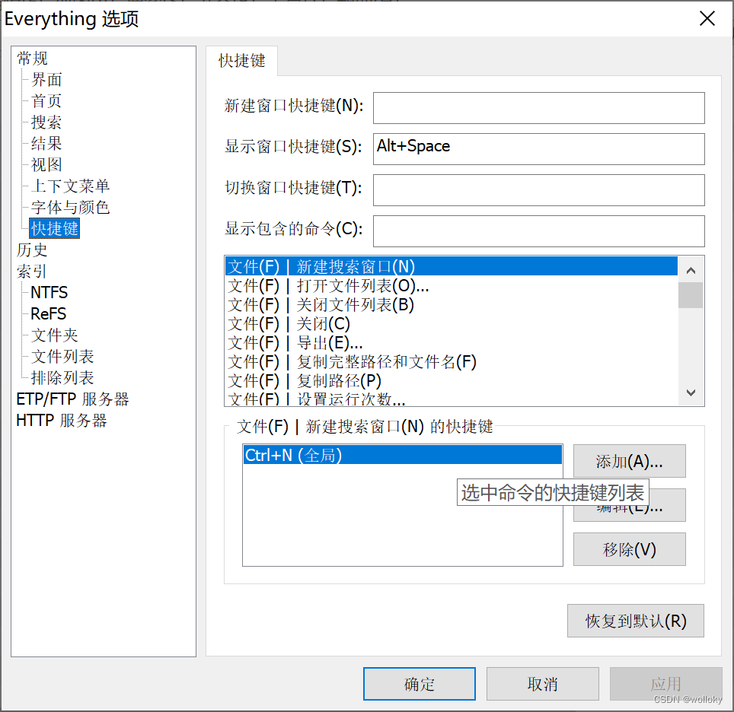Confirm with the 确定 button
Screen dimensions: 734x712
click(420, 684)
